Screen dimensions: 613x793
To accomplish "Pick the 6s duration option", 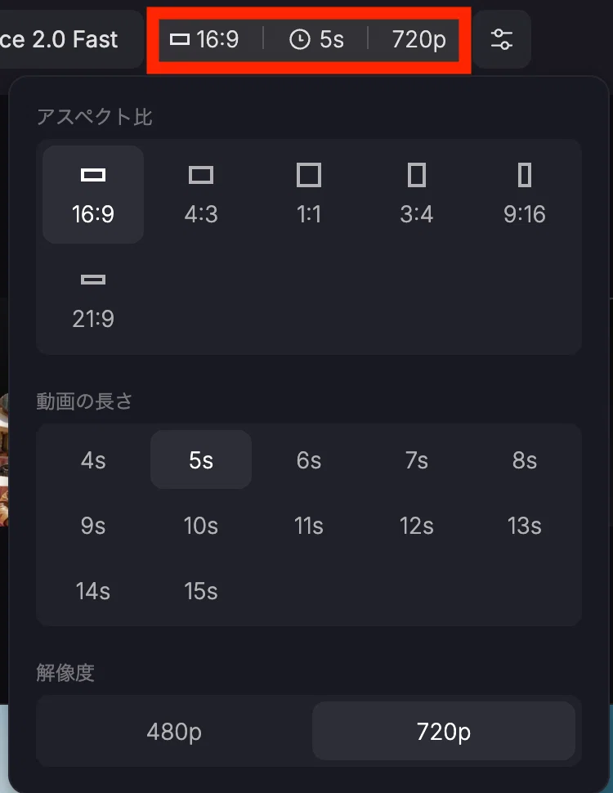I will (x=308, y=459).
